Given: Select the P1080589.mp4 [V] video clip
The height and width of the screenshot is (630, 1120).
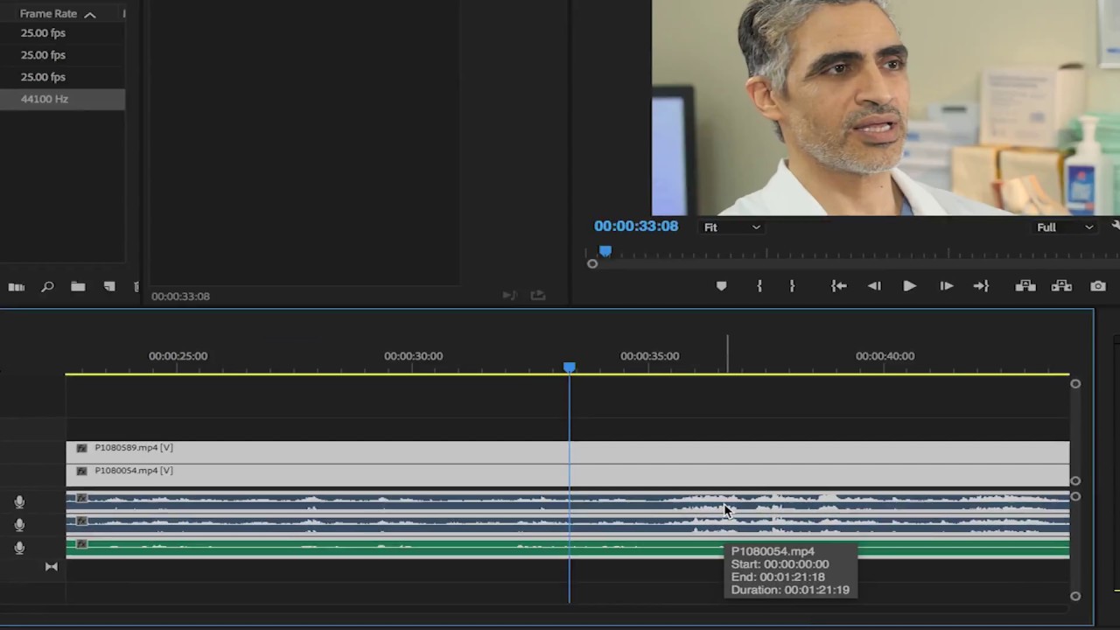Looking at the screenshot, I should (x=568, y=451).
